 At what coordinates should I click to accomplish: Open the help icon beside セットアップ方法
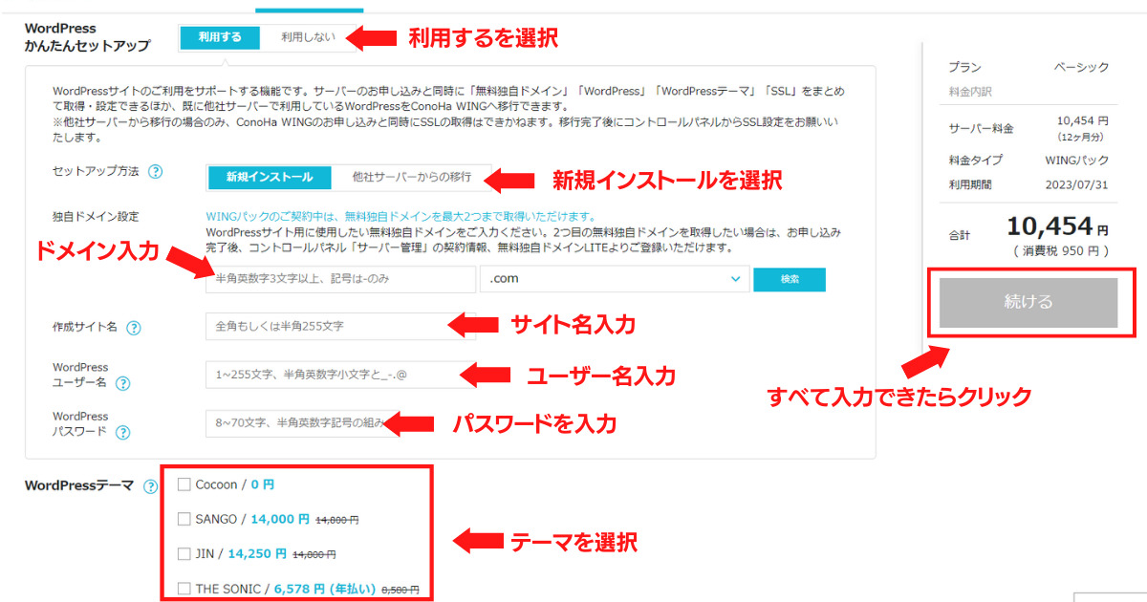tap(155, 172)
